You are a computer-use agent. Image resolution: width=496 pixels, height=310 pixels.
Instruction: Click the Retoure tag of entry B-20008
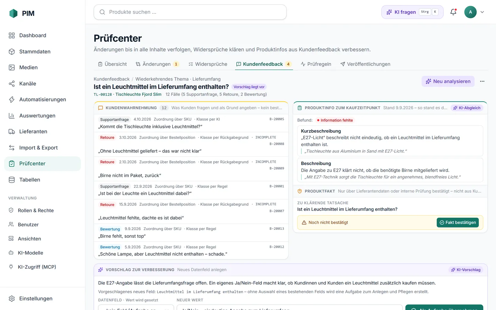107,137
